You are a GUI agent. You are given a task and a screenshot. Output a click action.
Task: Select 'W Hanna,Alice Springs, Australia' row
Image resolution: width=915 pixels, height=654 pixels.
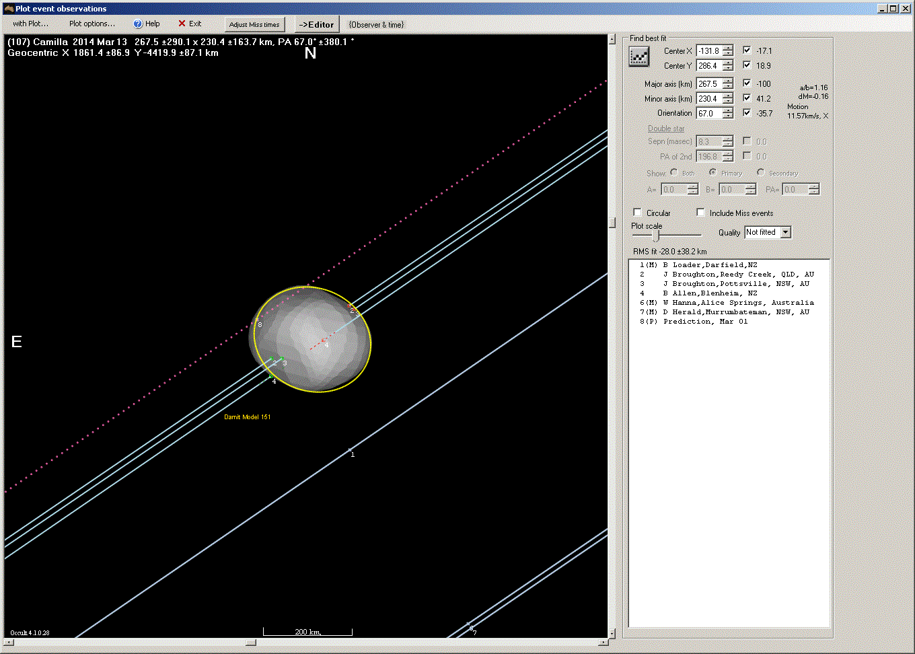(x=729, y=303)
